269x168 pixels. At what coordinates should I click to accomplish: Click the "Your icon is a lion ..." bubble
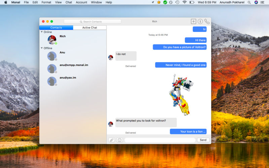point(188,131)
